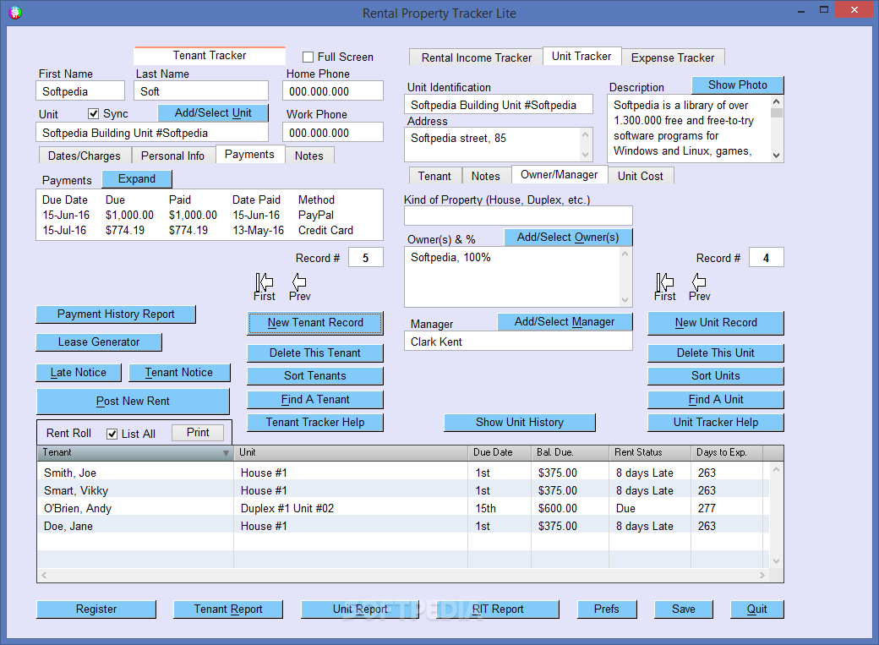Generate the Tenant Report
The height and width of the screenshot is (645, 879).
228,609
